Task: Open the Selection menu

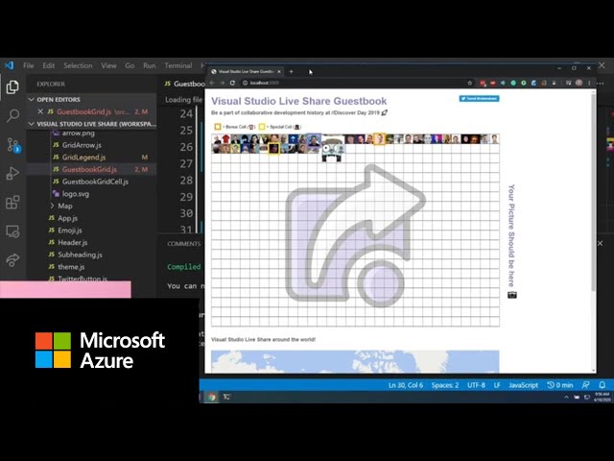Action: pos(78,65)
